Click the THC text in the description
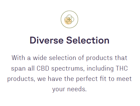Viewport: 140px width, 106px height. coord(122,68)
